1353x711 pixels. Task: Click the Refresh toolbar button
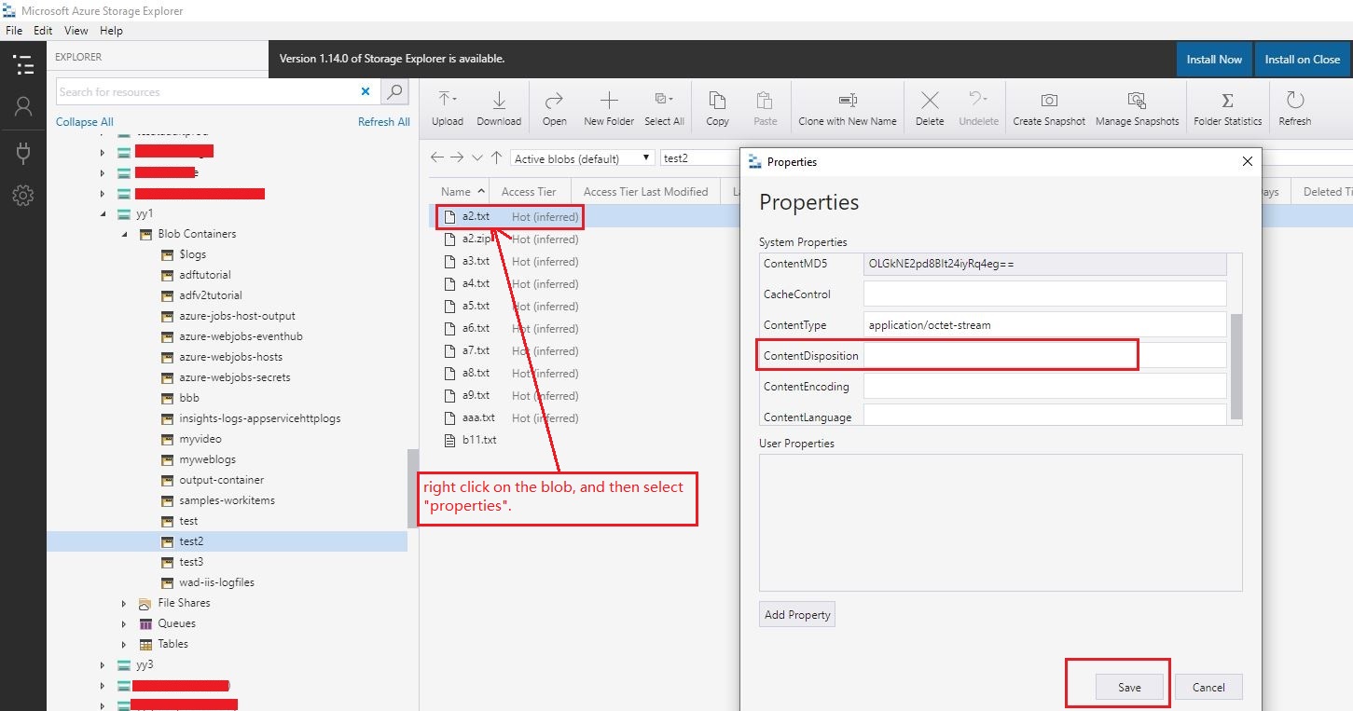(x=1294, y=109)
